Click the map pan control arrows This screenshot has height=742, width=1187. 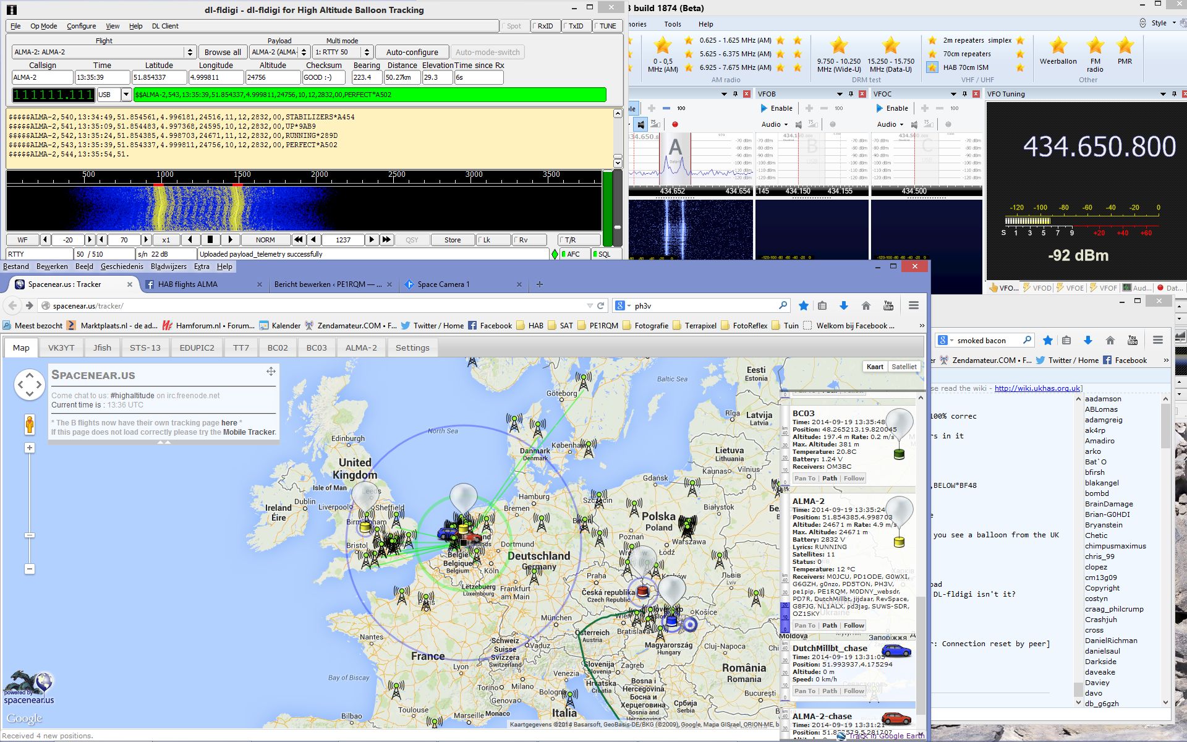(x=29, y=385)
